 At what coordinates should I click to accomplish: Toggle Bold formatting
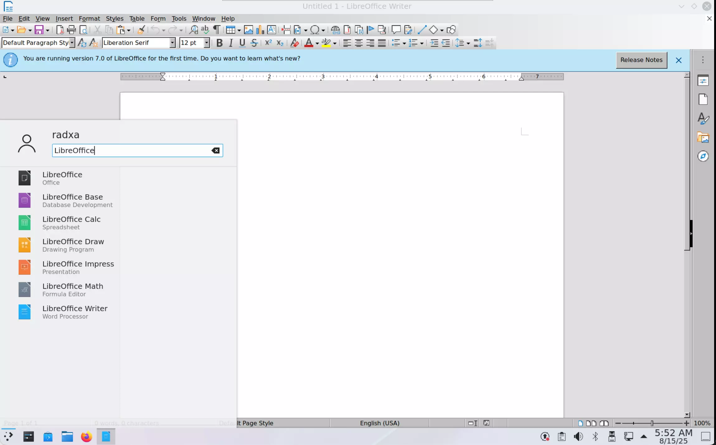[x=219, y=43]
